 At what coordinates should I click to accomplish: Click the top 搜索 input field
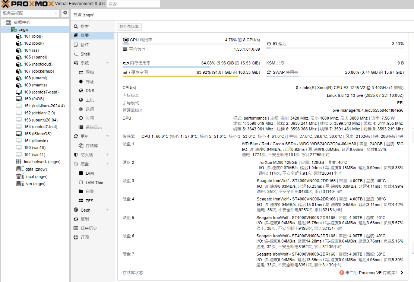tap(133, 4)
